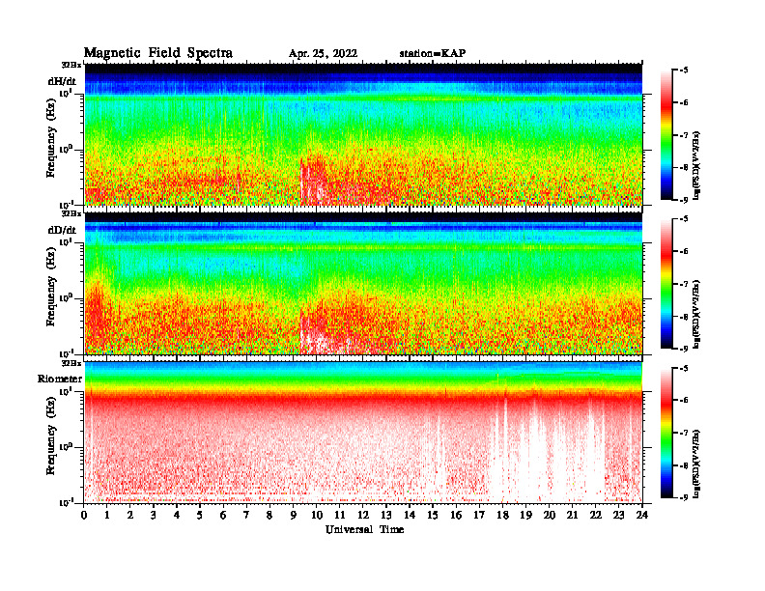Viewport: 765px width, 591px height.
Task: Click the 10^0 frequency tick label of dH/dt panel
Action: [66, 149]
